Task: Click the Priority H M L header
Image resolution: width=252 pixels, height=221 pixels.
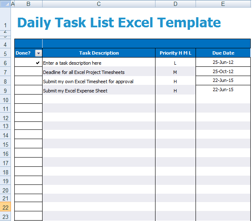Action: click(x=175, y=53)
